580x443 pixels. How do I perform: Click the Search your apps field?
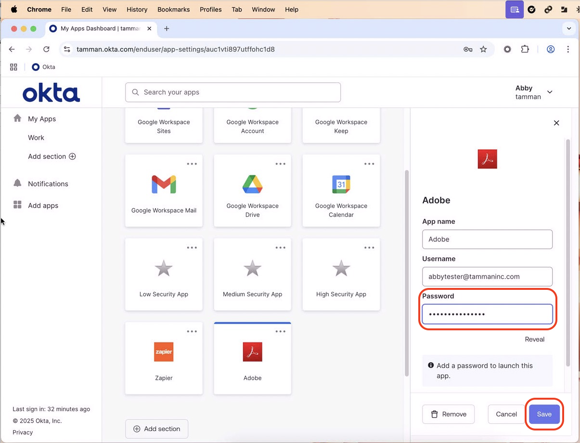(x=233, y=92)
